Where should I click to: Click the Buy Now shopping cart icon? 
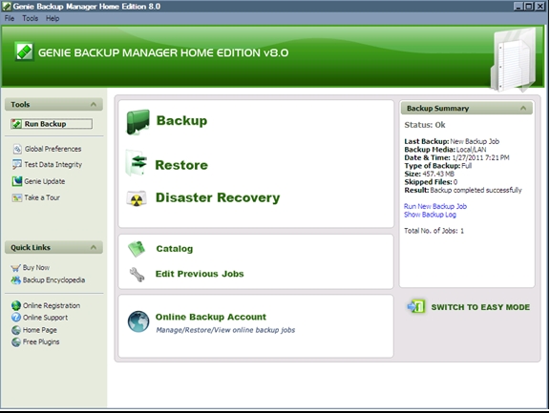pyautogui.click(x=16, y=268)
